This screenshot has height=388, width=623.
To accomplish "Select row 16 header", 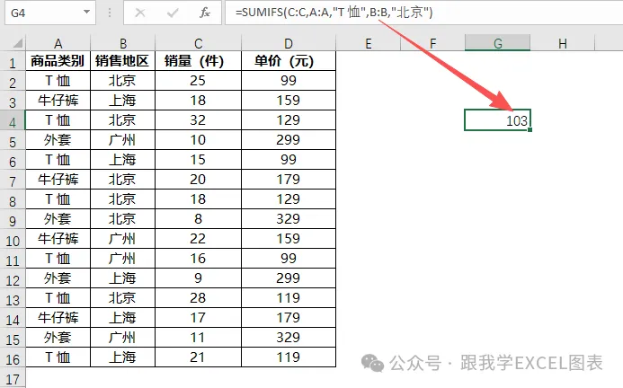I will coord(13,359).
